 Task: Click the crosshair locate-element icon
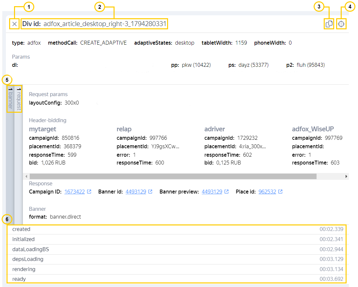(x=341, y=24)
